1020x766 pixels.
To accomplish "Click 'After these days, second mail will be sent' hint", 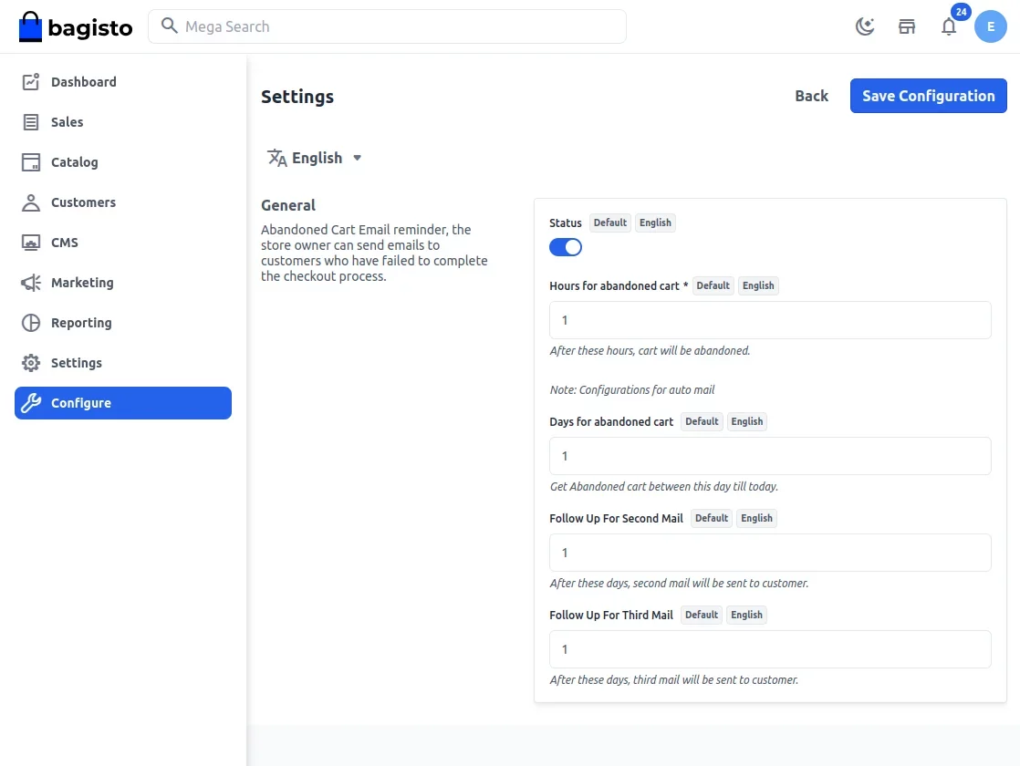I will tap(679, 584).
